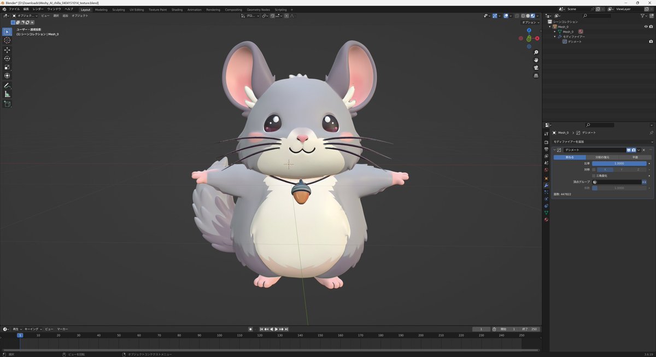The width and height of the screenshot is (656, 357).
Task: Toggle modifier display in render button
Action: pos(634,150)
